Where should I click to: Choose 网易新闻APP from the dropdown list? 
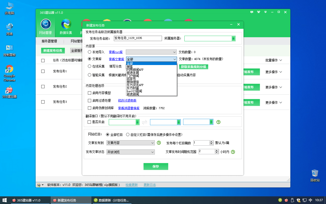pyautogui.click(x=151, y=70)
